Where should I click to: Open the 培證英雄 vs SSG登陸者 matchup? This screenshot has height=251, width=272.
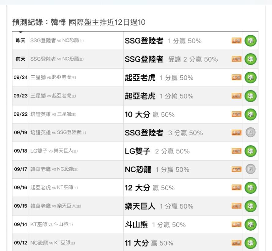coord(58,132)
